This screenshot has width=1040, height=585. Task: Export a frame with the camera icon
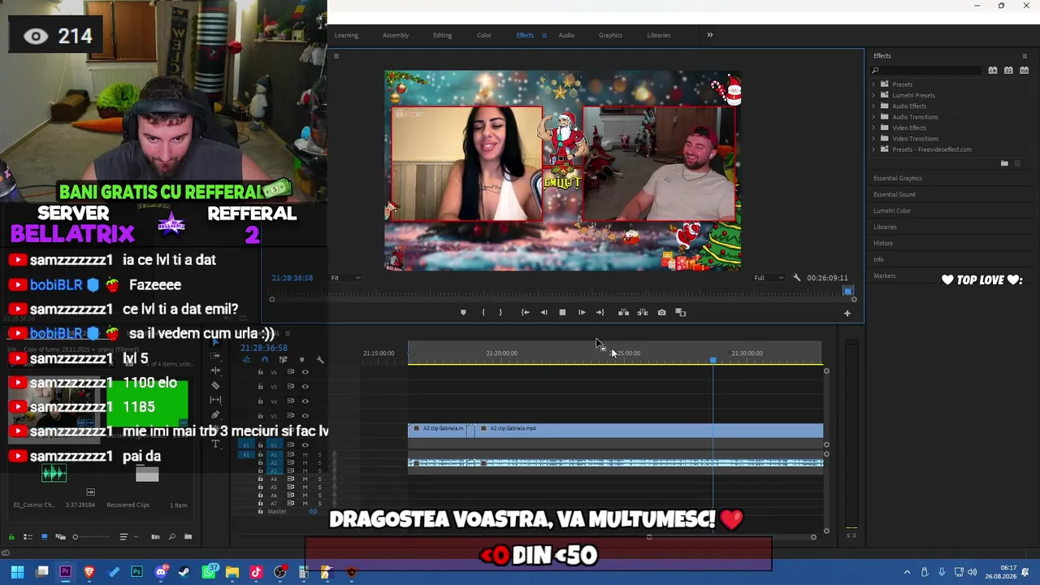(x=661, y=313)
